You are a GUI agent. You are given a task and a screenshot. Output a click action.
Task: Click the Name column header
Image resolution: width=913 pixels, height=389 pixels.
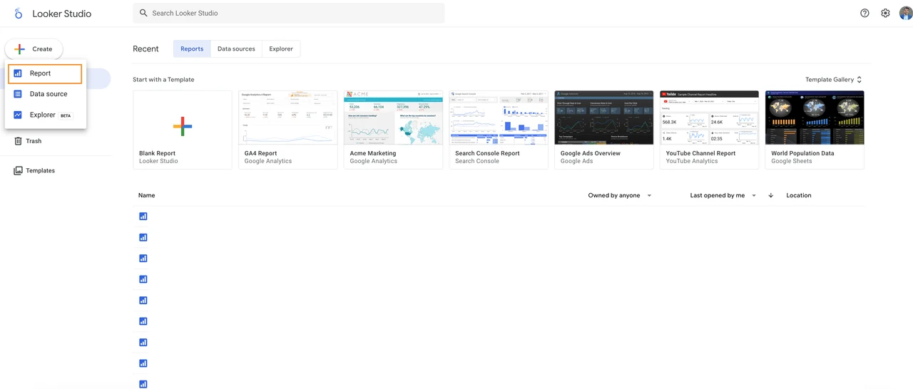point(146,195)
